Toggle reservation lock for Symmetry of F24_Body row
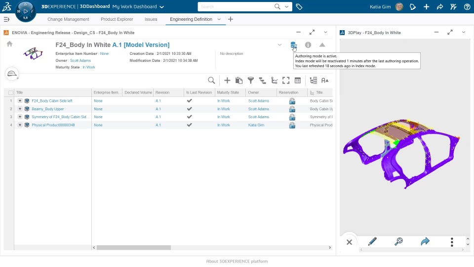474x267 pixels. point(292,117)
